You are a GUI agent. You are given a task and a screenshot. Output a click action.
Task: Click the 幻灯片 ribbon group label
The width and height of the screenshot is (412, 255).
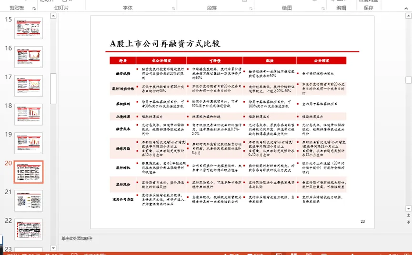coord(61,8)
